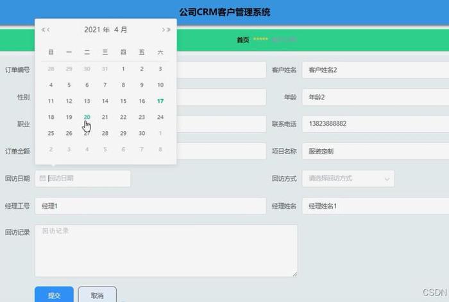Viewport: 449px width, 302px height.
Task: Select day 14 in the calendar
Action: [105, 101]
